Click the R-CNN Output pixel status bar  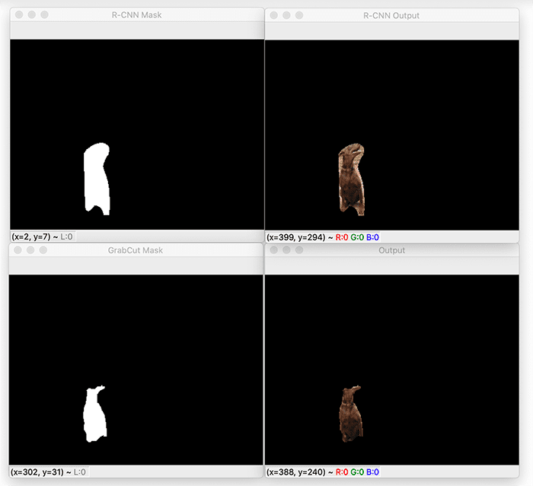323,237
